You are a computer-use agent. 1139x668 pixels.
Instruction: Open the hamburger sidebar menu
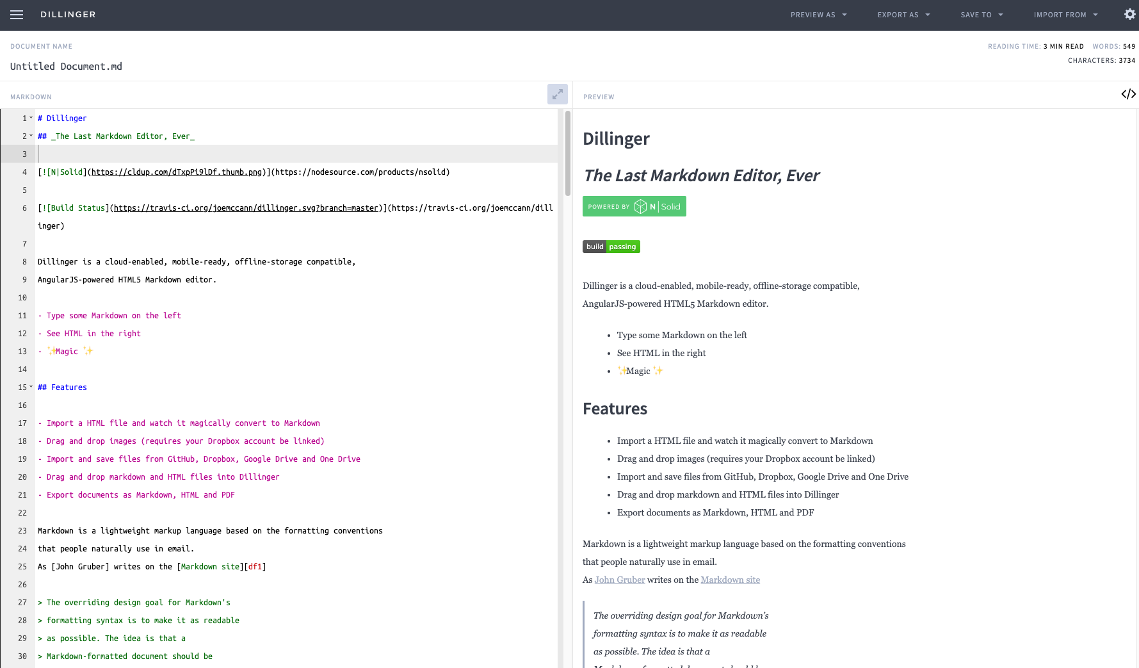point(17,15)
